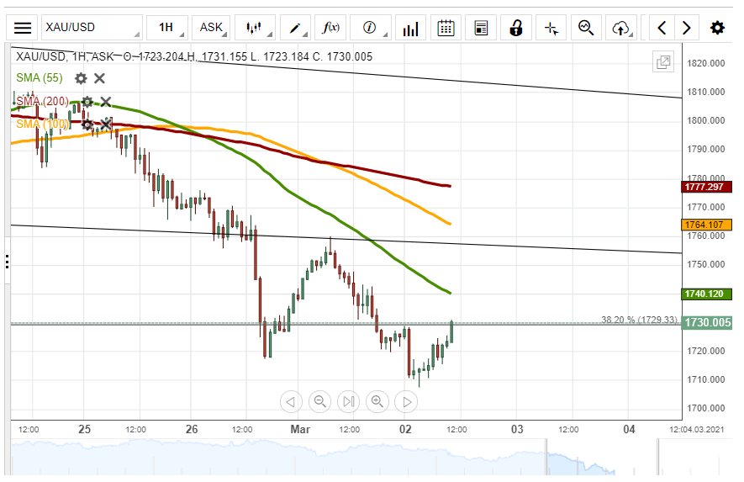Open the candlestick chart type selector
The image size is (744, 482).
pos(256,28)
